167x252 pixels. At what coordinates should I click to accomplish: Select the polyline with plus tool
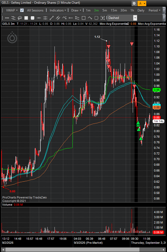tap(65, 18)
